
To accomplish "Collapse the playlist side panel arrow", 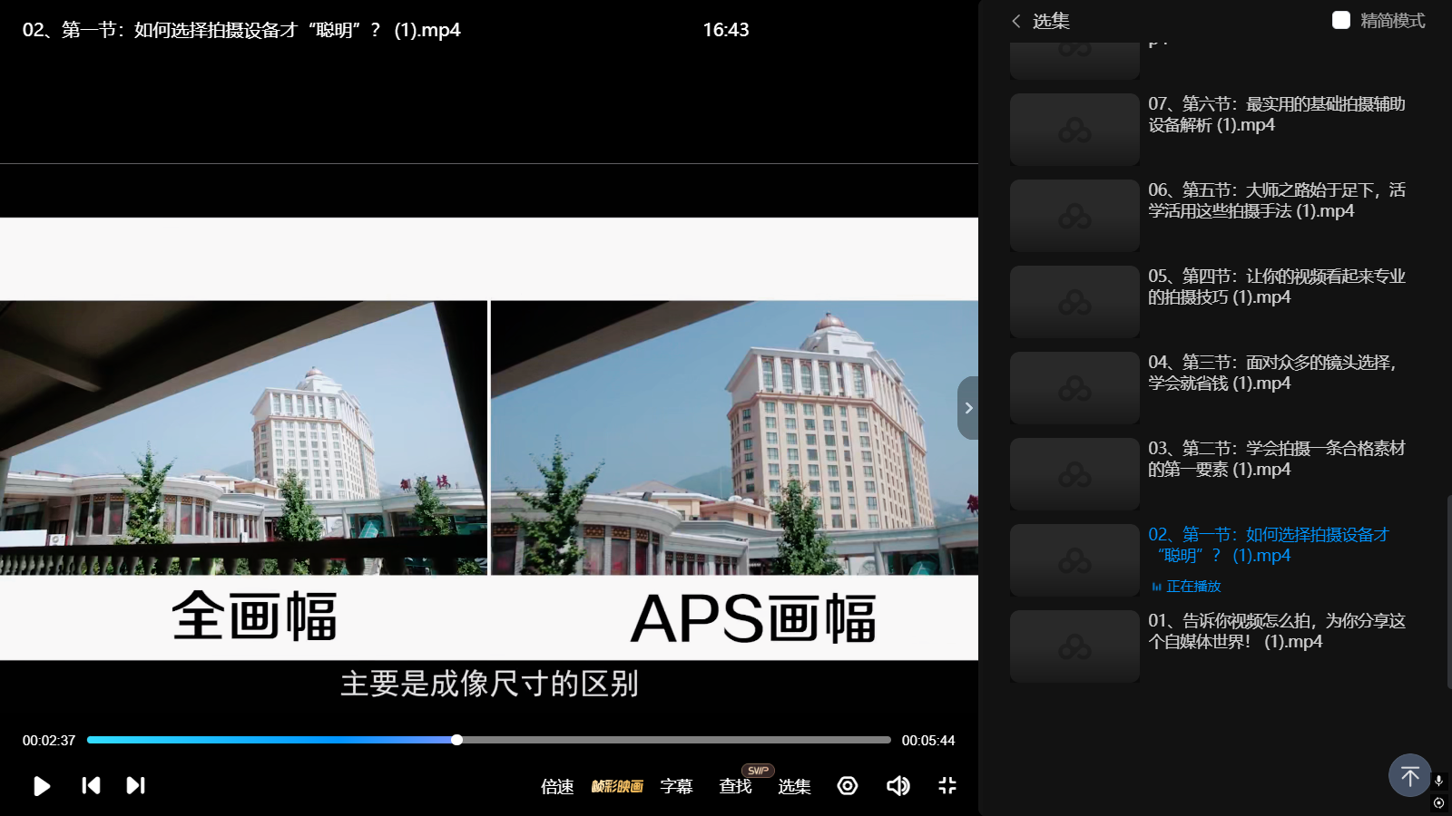I will [x=968, y=408].
